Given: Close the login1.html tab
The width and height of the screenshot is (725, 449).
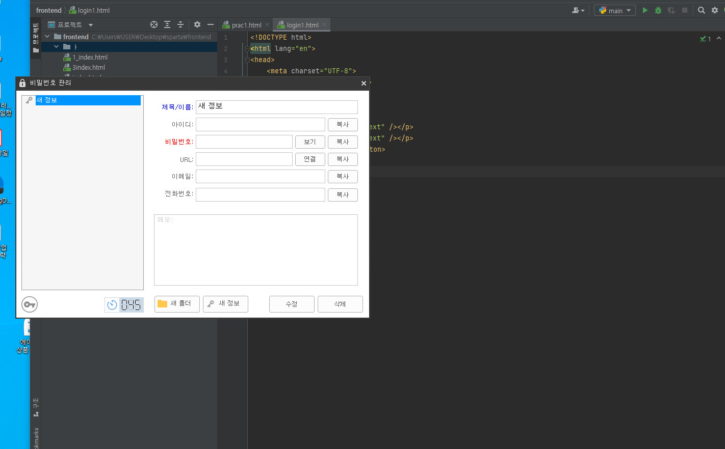Looking at the screenshot, I should [324, 24].
